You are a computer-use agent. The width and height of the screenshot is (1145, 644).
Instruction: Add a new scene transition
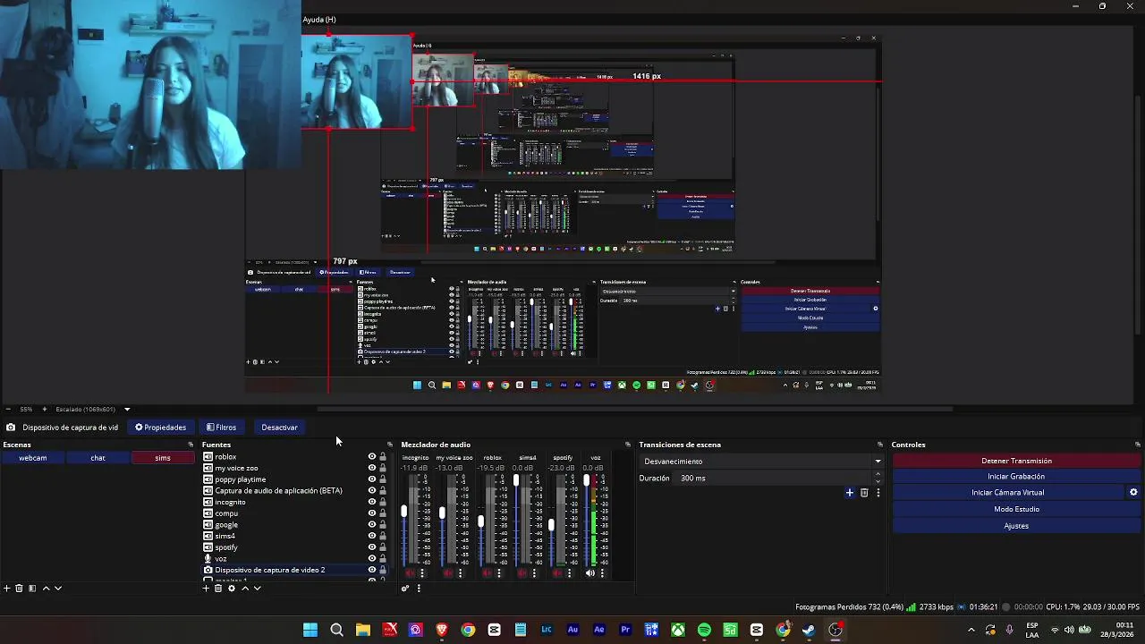click(850, 493)
